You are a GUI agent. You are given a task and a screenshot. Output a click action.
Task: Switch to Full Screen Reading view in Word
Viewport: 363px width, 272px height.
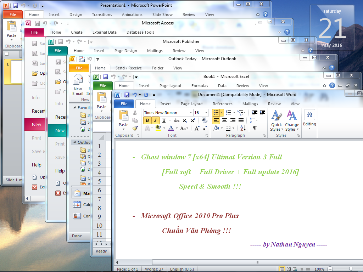click(x=289, y=269)
